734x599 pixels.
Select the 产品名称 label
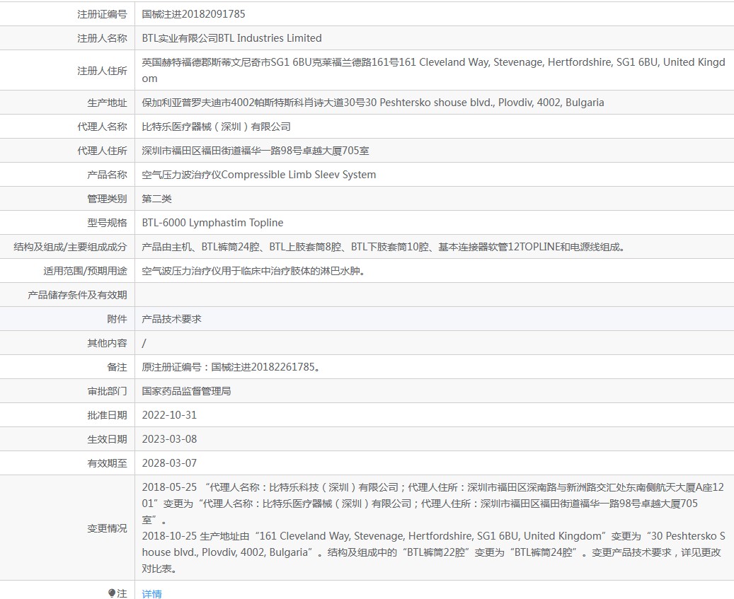pos(107,175)
